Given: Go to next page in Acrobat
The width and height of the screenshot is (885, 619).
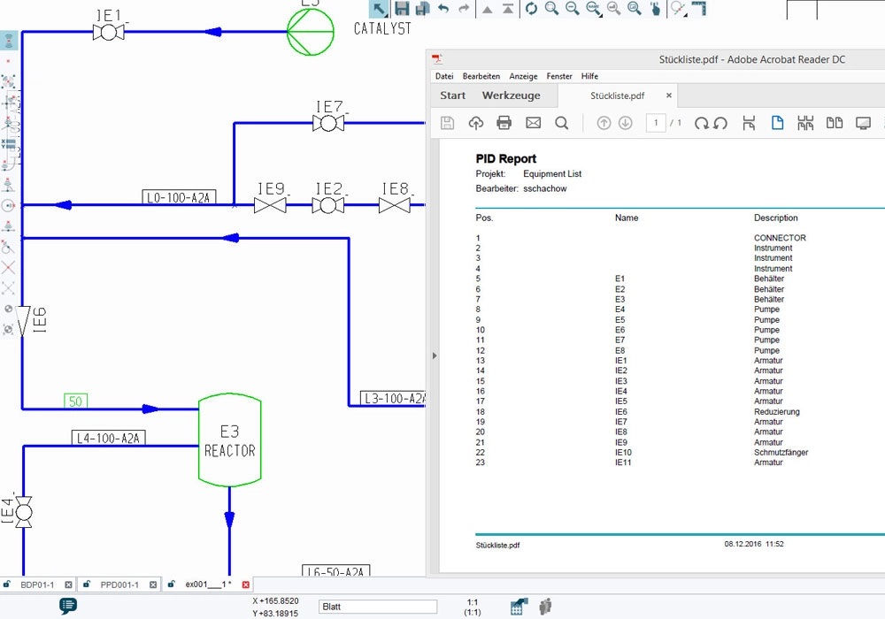Looking at the screenshot, I should pos(626,123).
